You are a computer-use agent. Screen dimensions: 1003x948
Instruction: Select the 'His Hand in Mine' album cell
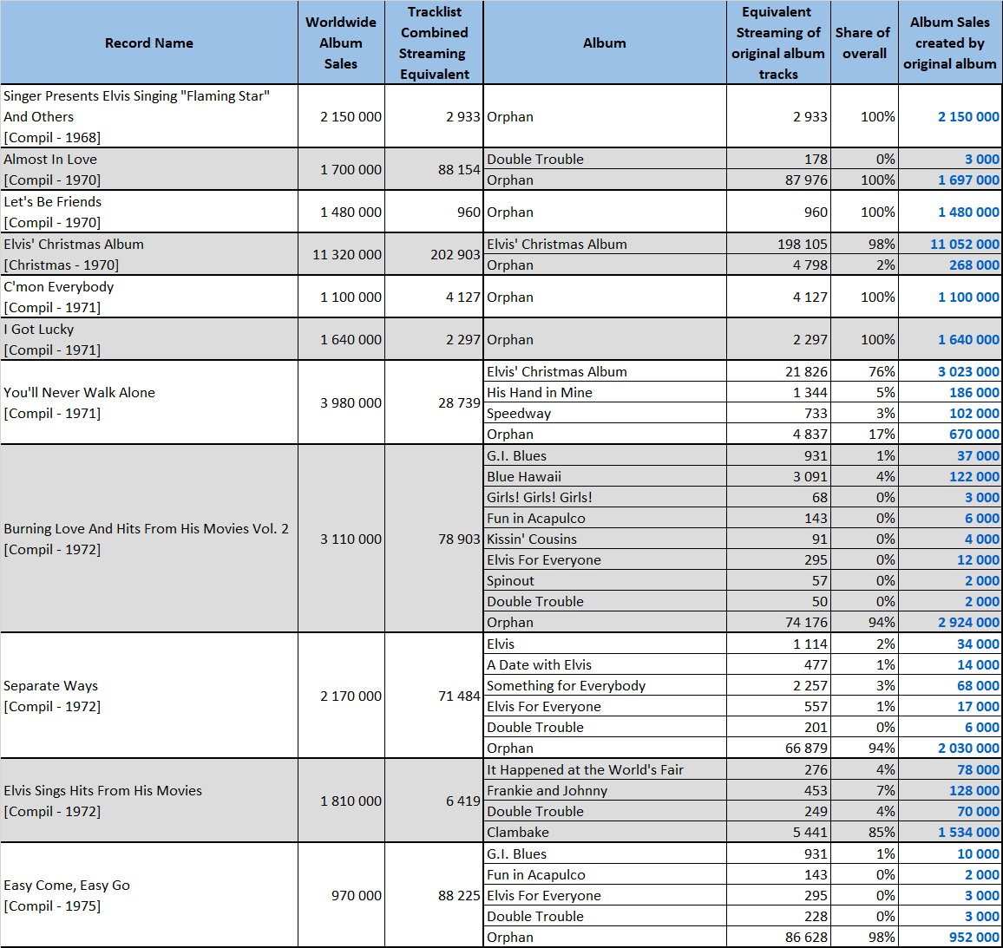click(605, 393)
